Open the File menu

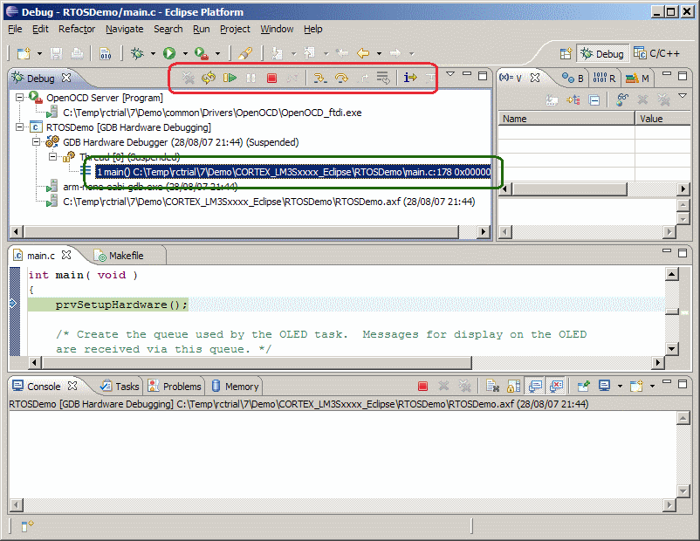pyautogui.click(x=15, y=29)
